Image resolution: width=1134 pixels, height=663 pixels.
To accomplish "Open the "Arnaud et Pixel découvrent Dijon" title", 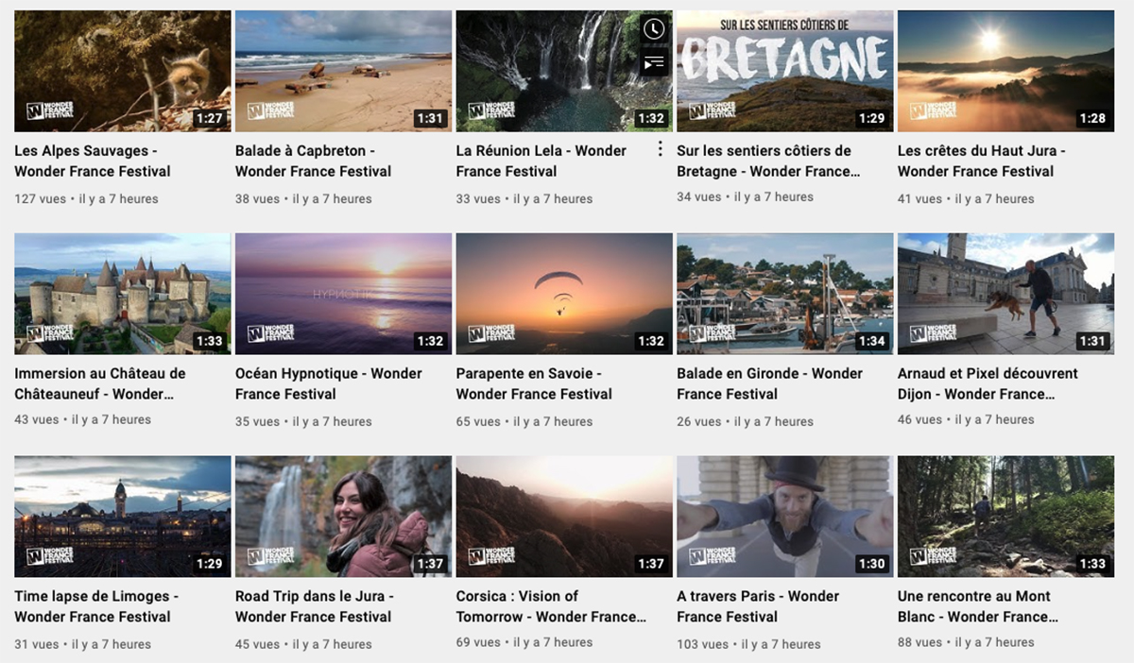I will [988, 383].
